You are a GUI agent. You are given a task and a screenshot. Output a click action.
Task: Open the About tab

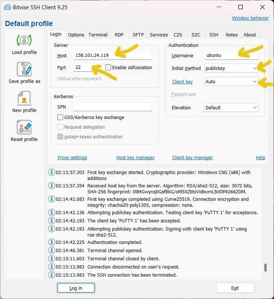[x=249, y=35]
